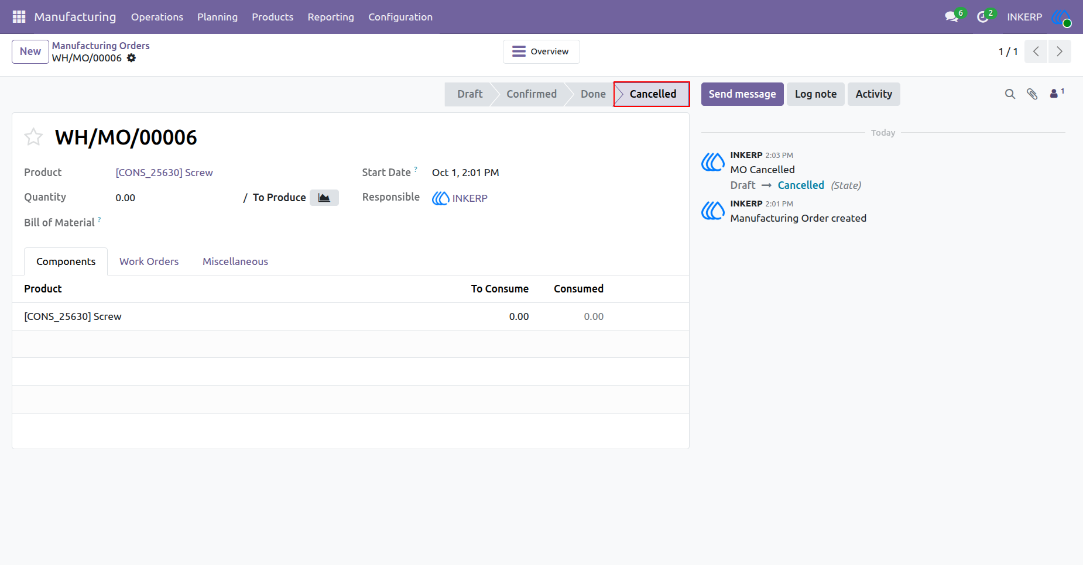Go to the previous record arrow
This screenshot has width=1083, height=565.
[x=1036, y=51]
